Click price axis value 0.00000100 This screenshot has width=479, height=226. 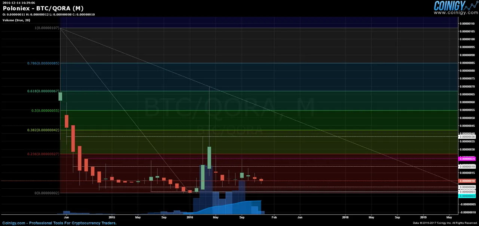[x=467, y=39]
